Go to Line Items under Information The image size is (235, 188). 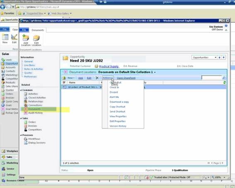[x=29, y=65]
